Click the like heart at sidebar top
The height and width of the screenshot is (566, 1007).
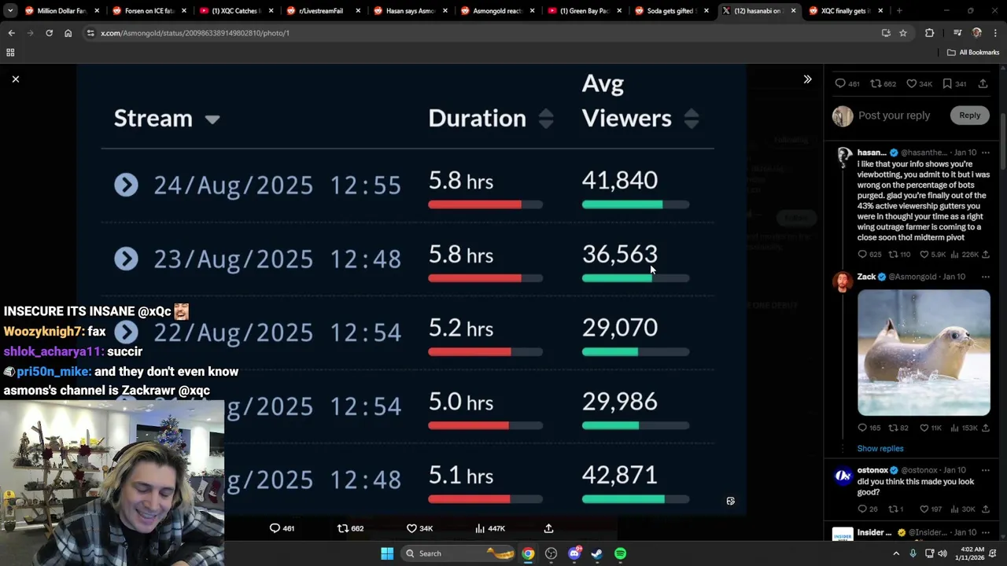coord(912,83)
